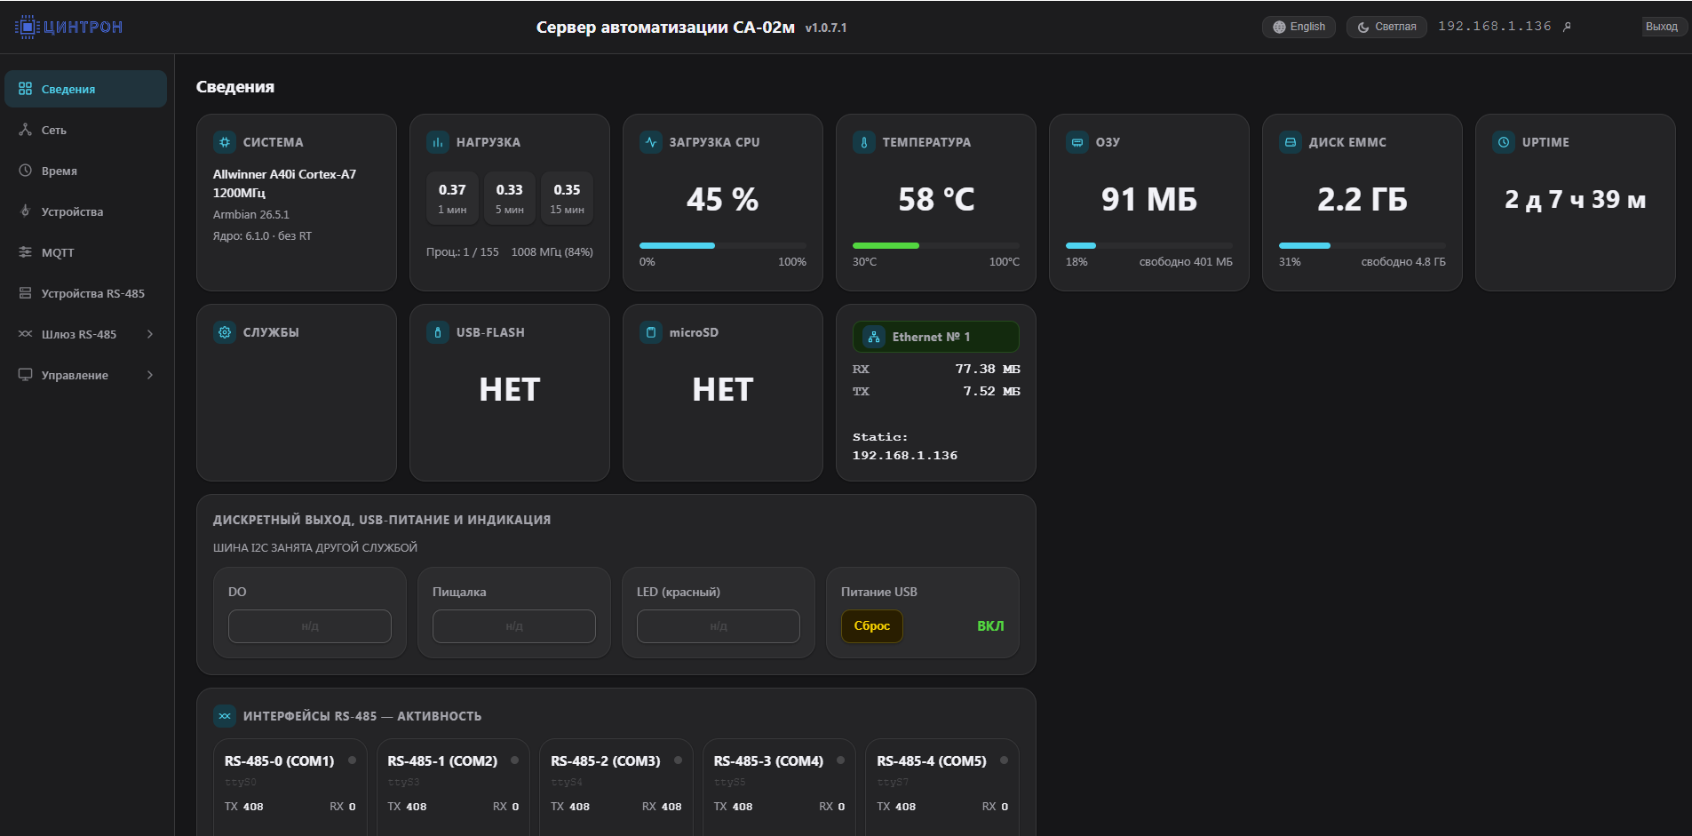
Task: Click the Диск eMMC drive icon
Action: coord(1291,142)
